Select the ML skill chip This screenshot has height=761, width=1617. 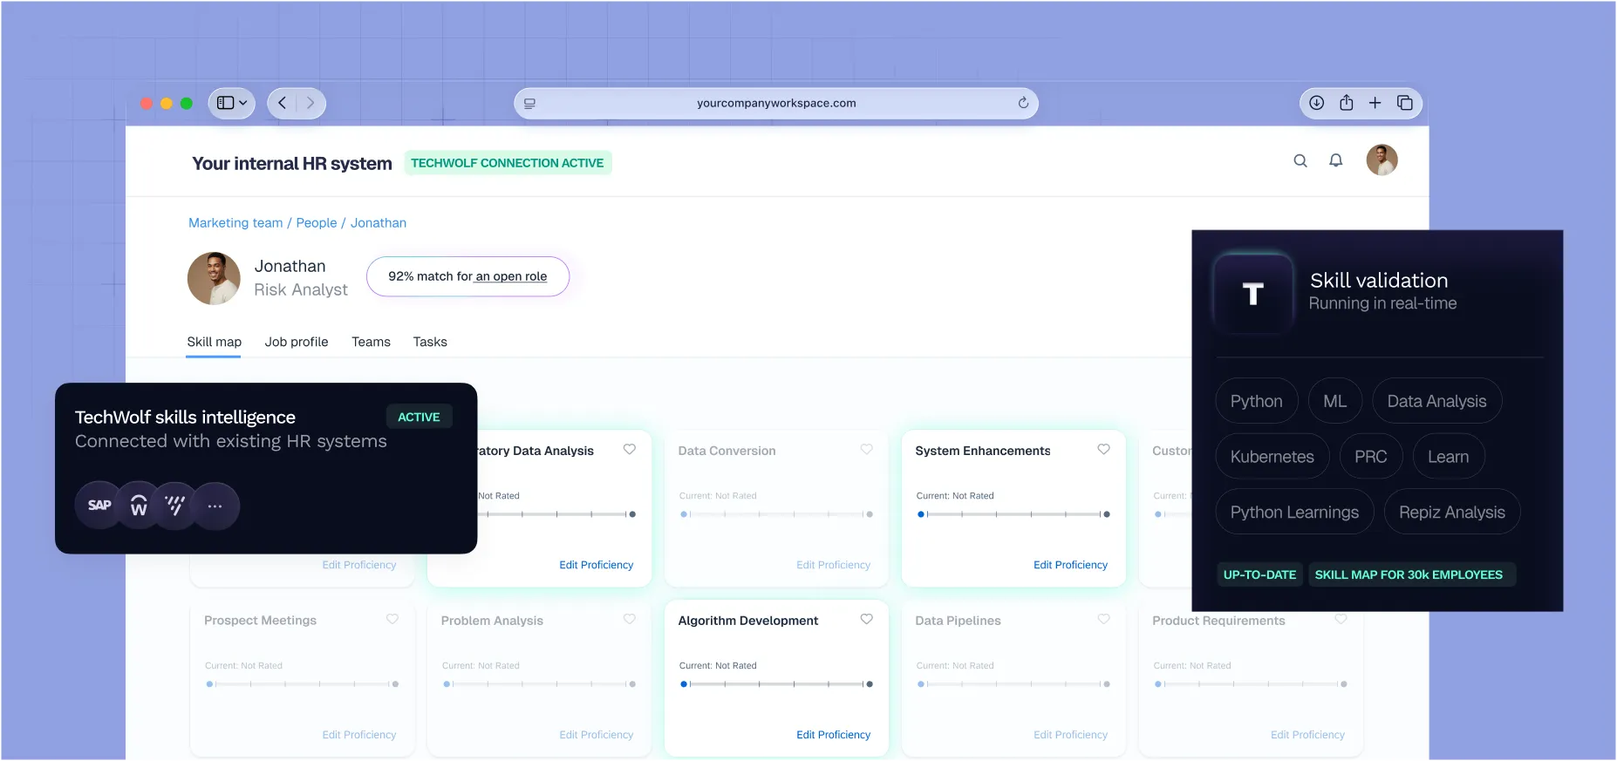click(x=1335, y=401)
